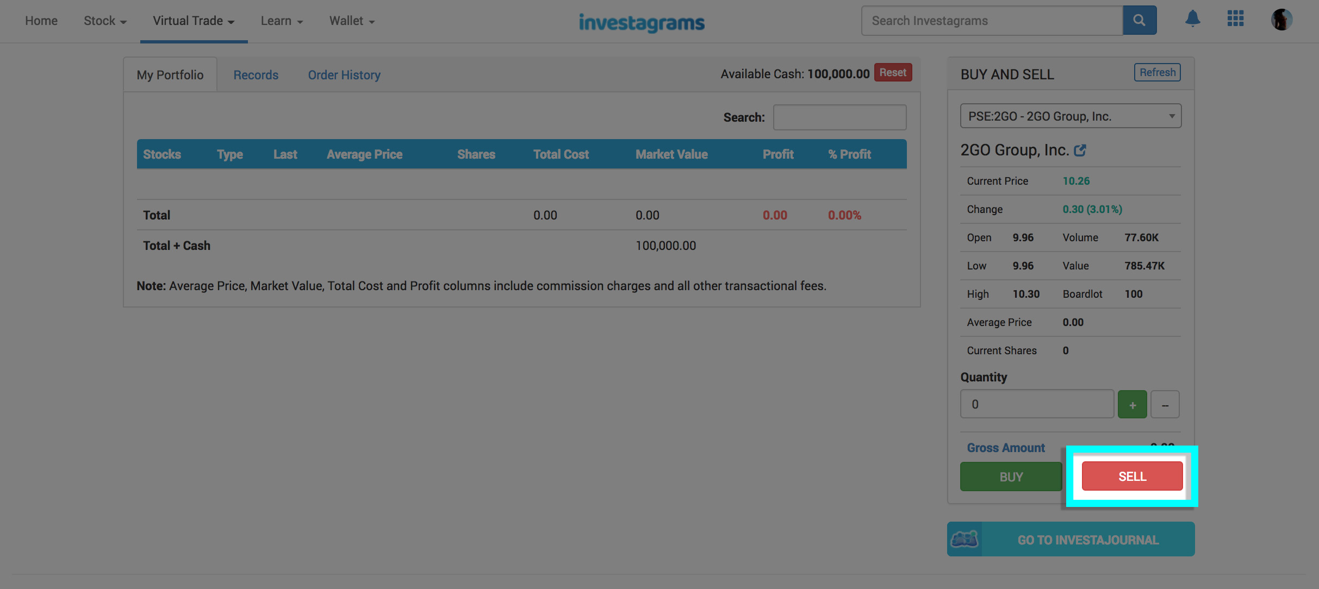Click the change value 0.30 (3.01%)

(1092, 209)
